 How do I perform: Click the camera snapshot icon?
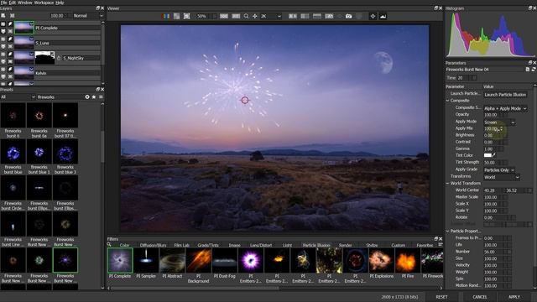[x=348, y=16]
